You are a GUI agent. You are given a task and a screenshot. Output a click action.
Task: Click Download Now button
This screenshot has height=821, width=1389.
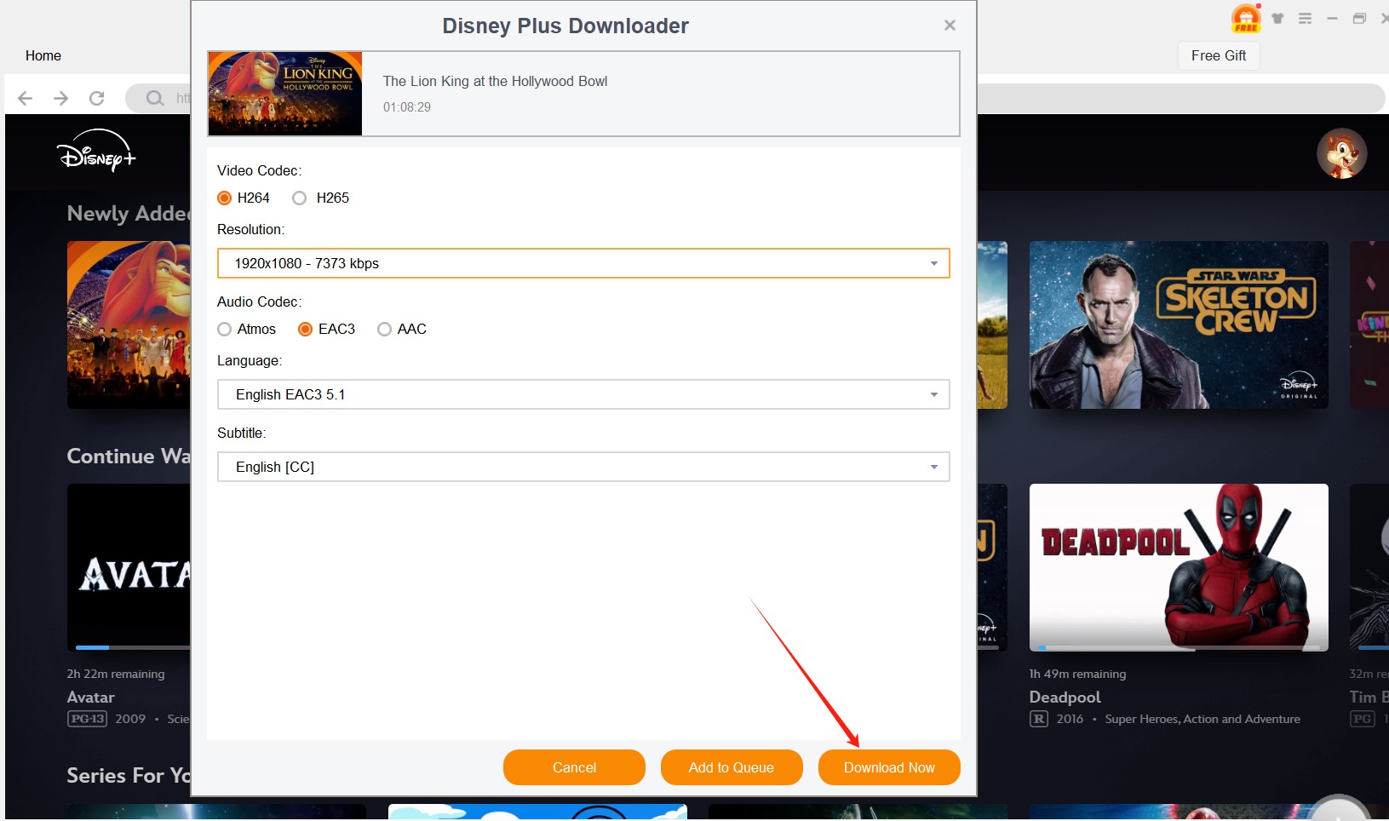(889, 767)
